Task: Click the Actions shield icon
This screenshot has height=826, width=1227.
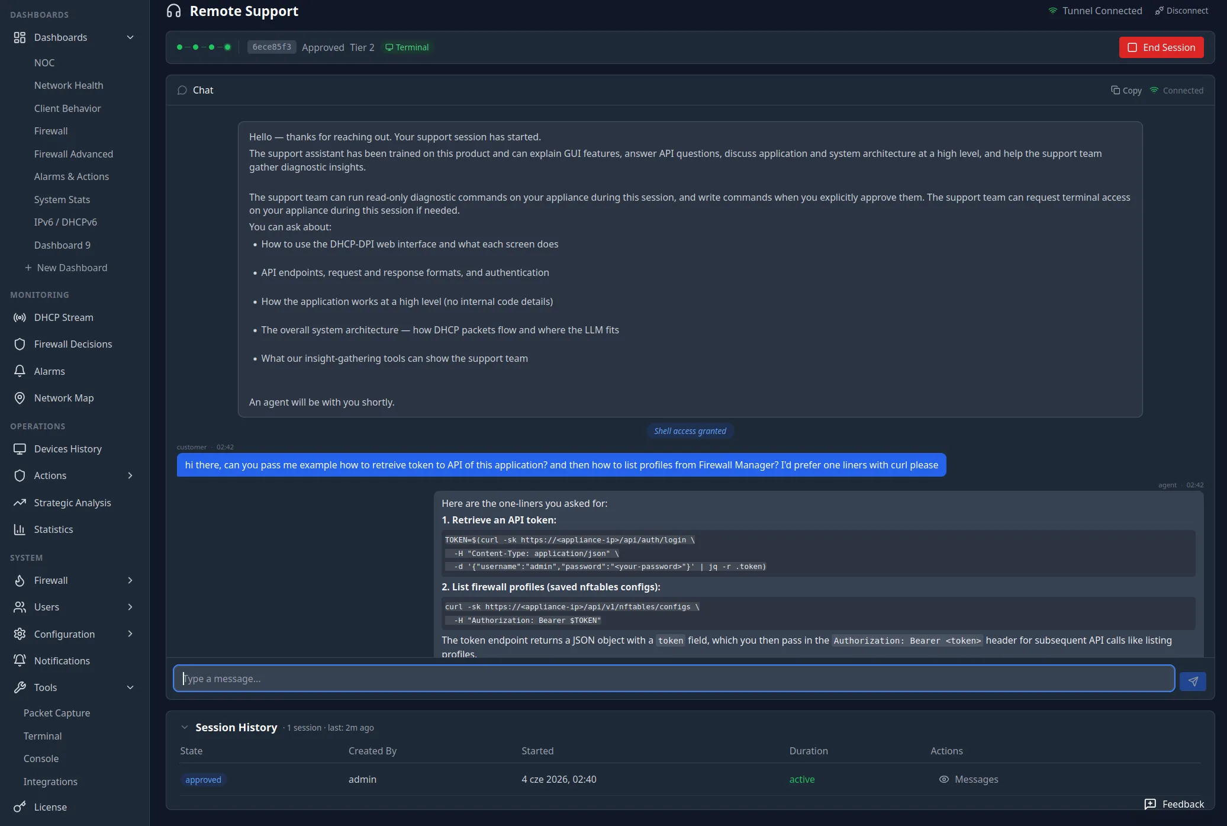Action: point(20,475)
